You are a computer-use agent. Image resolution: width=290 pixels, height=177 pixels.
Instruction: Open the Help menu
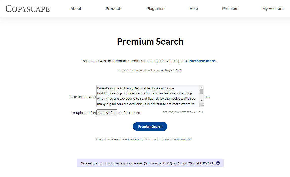pyautogui.click(x=194, y=9)
